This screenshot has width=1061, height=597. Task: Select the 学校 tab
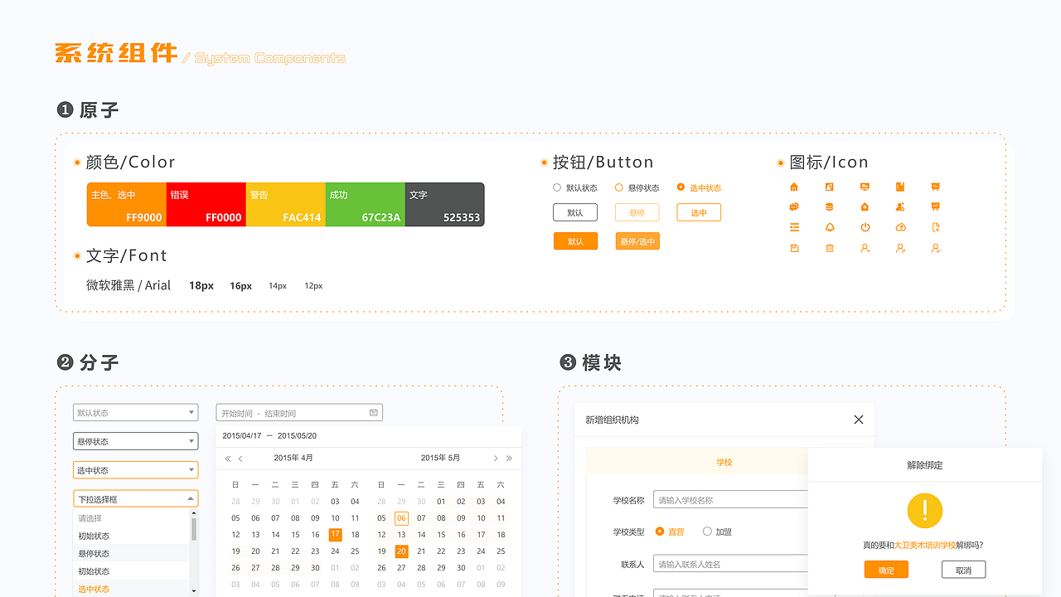[x=724, y=462]
